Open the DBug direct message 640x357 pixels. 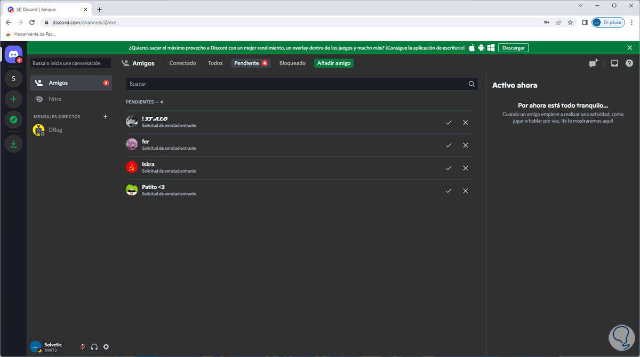tap(71, 129)
